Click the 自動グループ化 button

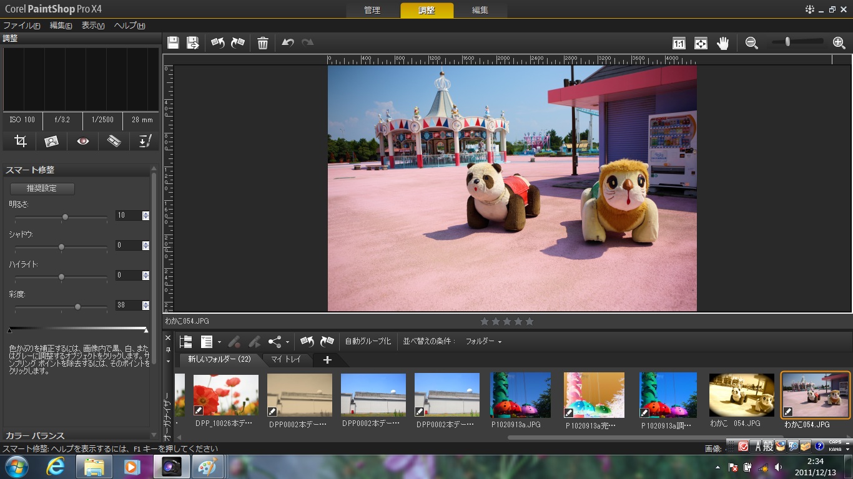click(368, 342)
